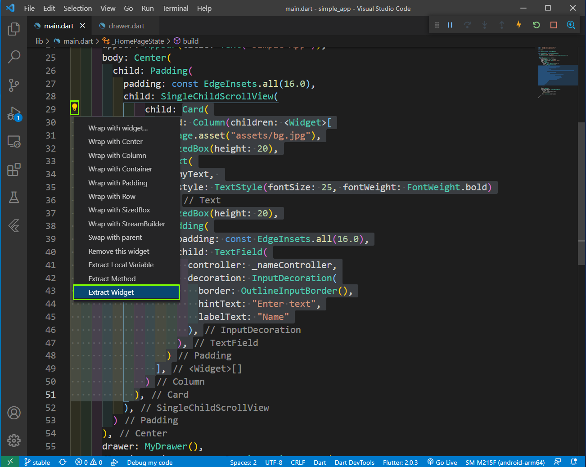Choose Extract Method action
586x467 pixels.
tap(126, 279)
